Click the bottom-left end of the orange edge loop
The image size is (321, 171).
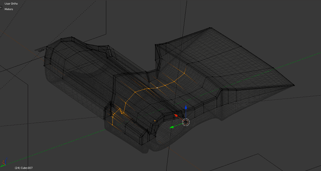(112, 126)
